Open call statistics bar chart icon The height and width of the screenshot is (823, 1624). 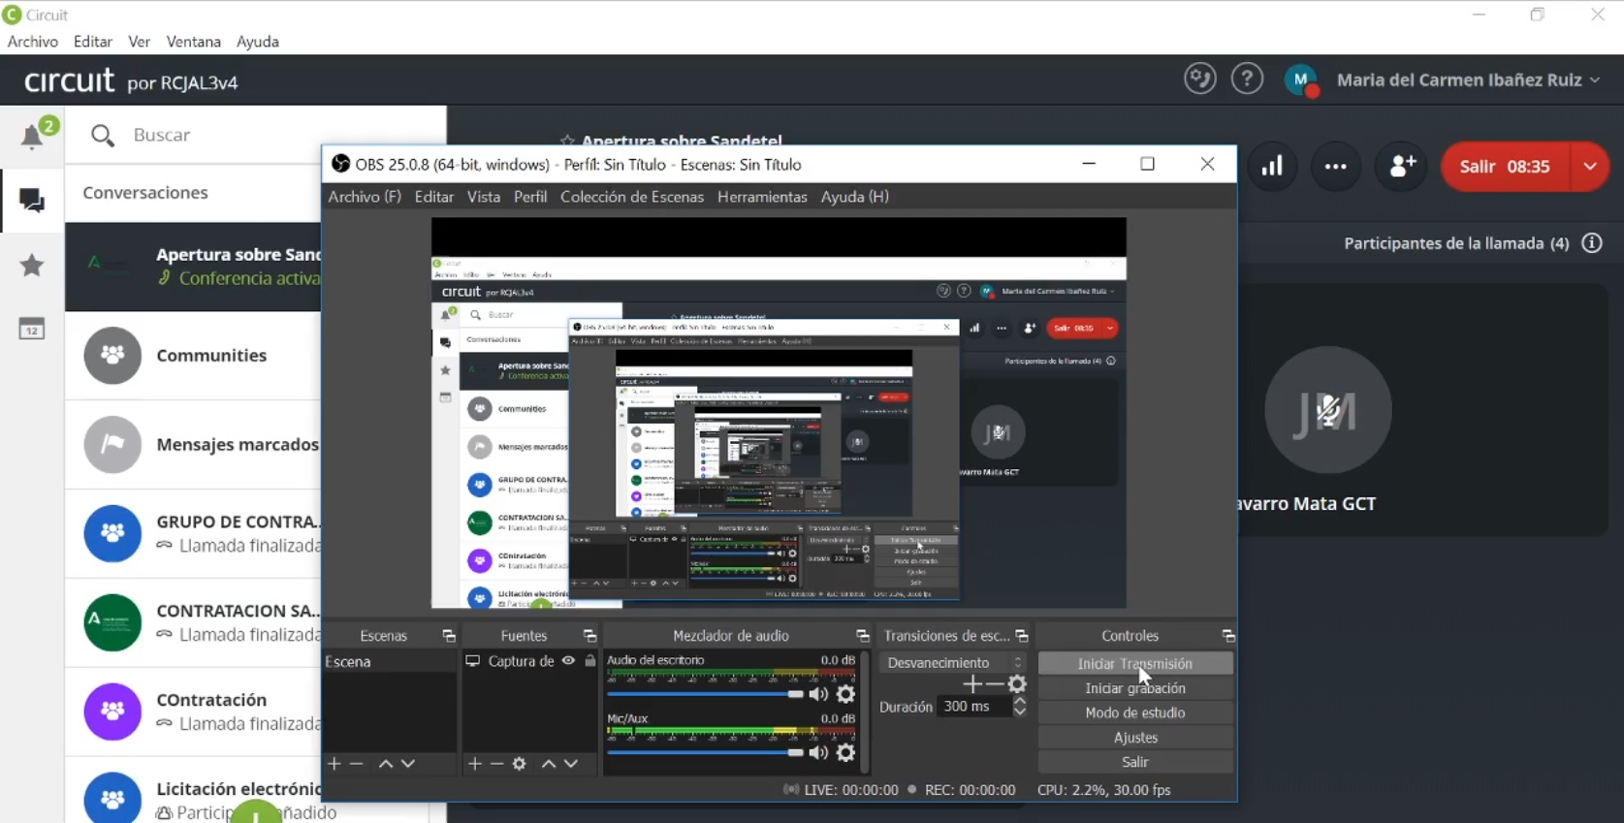(1272, 167)
